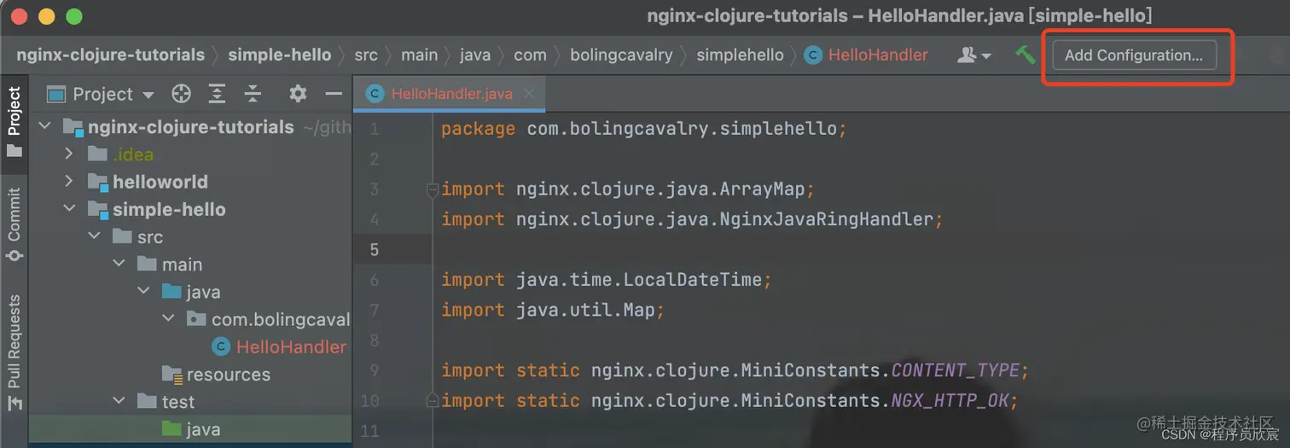Viewport: 1290px width, 448px height.
Task: Click the yellow minimize window button
Action: pyautogui.click(x=47, y=16)
